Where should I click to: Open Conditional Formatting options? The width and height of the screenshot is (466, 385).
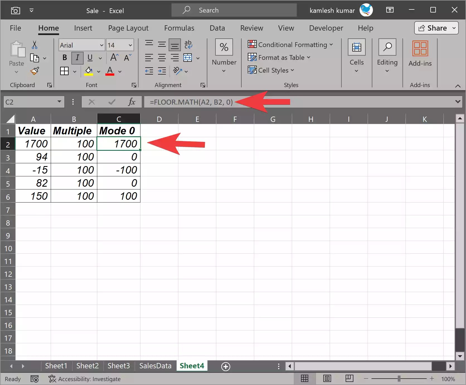tap(290, 45)
